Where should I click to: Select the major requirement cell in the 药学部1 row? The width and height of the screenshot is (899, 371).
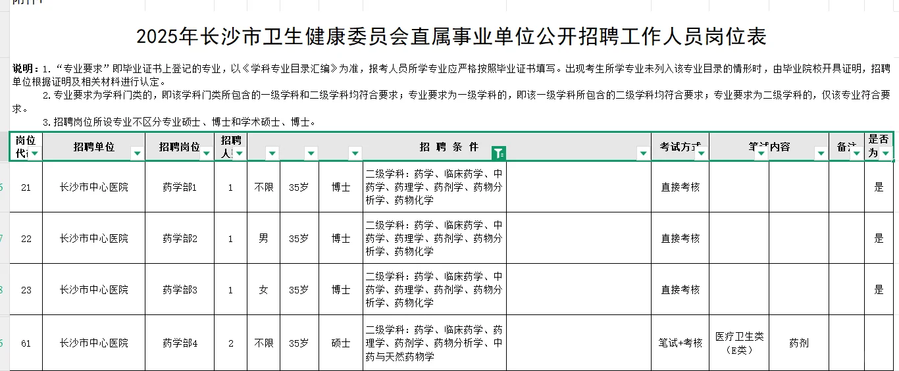(x=435, y=187)
